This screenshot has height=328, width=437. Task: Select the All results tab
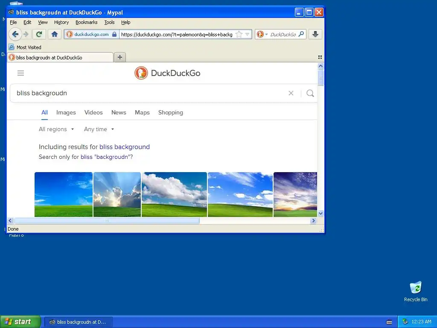tap(44, 112)
